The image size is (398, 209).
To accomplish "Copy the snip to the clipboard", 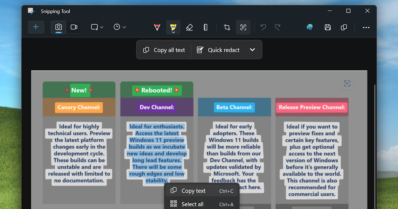I will pos(344,27).
